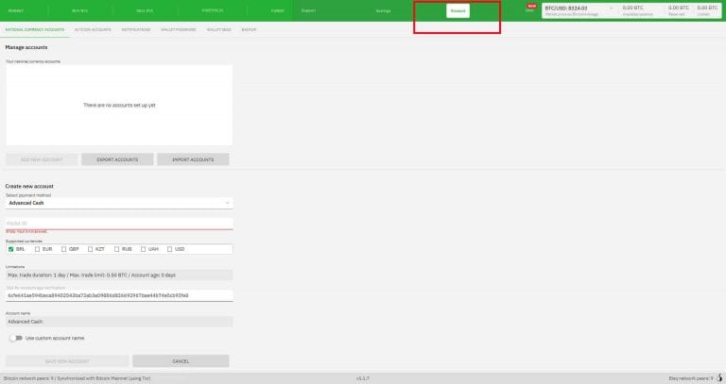Click the Tor onion icon in status bar
The image size is (726, 384).
[x=719, y=378]
